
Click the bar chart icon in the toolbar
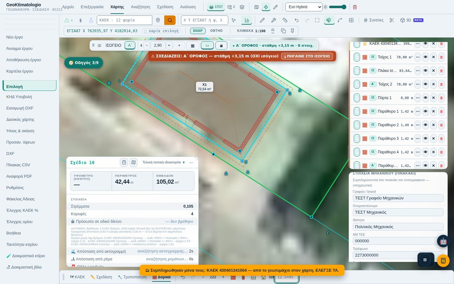point(247,20)
